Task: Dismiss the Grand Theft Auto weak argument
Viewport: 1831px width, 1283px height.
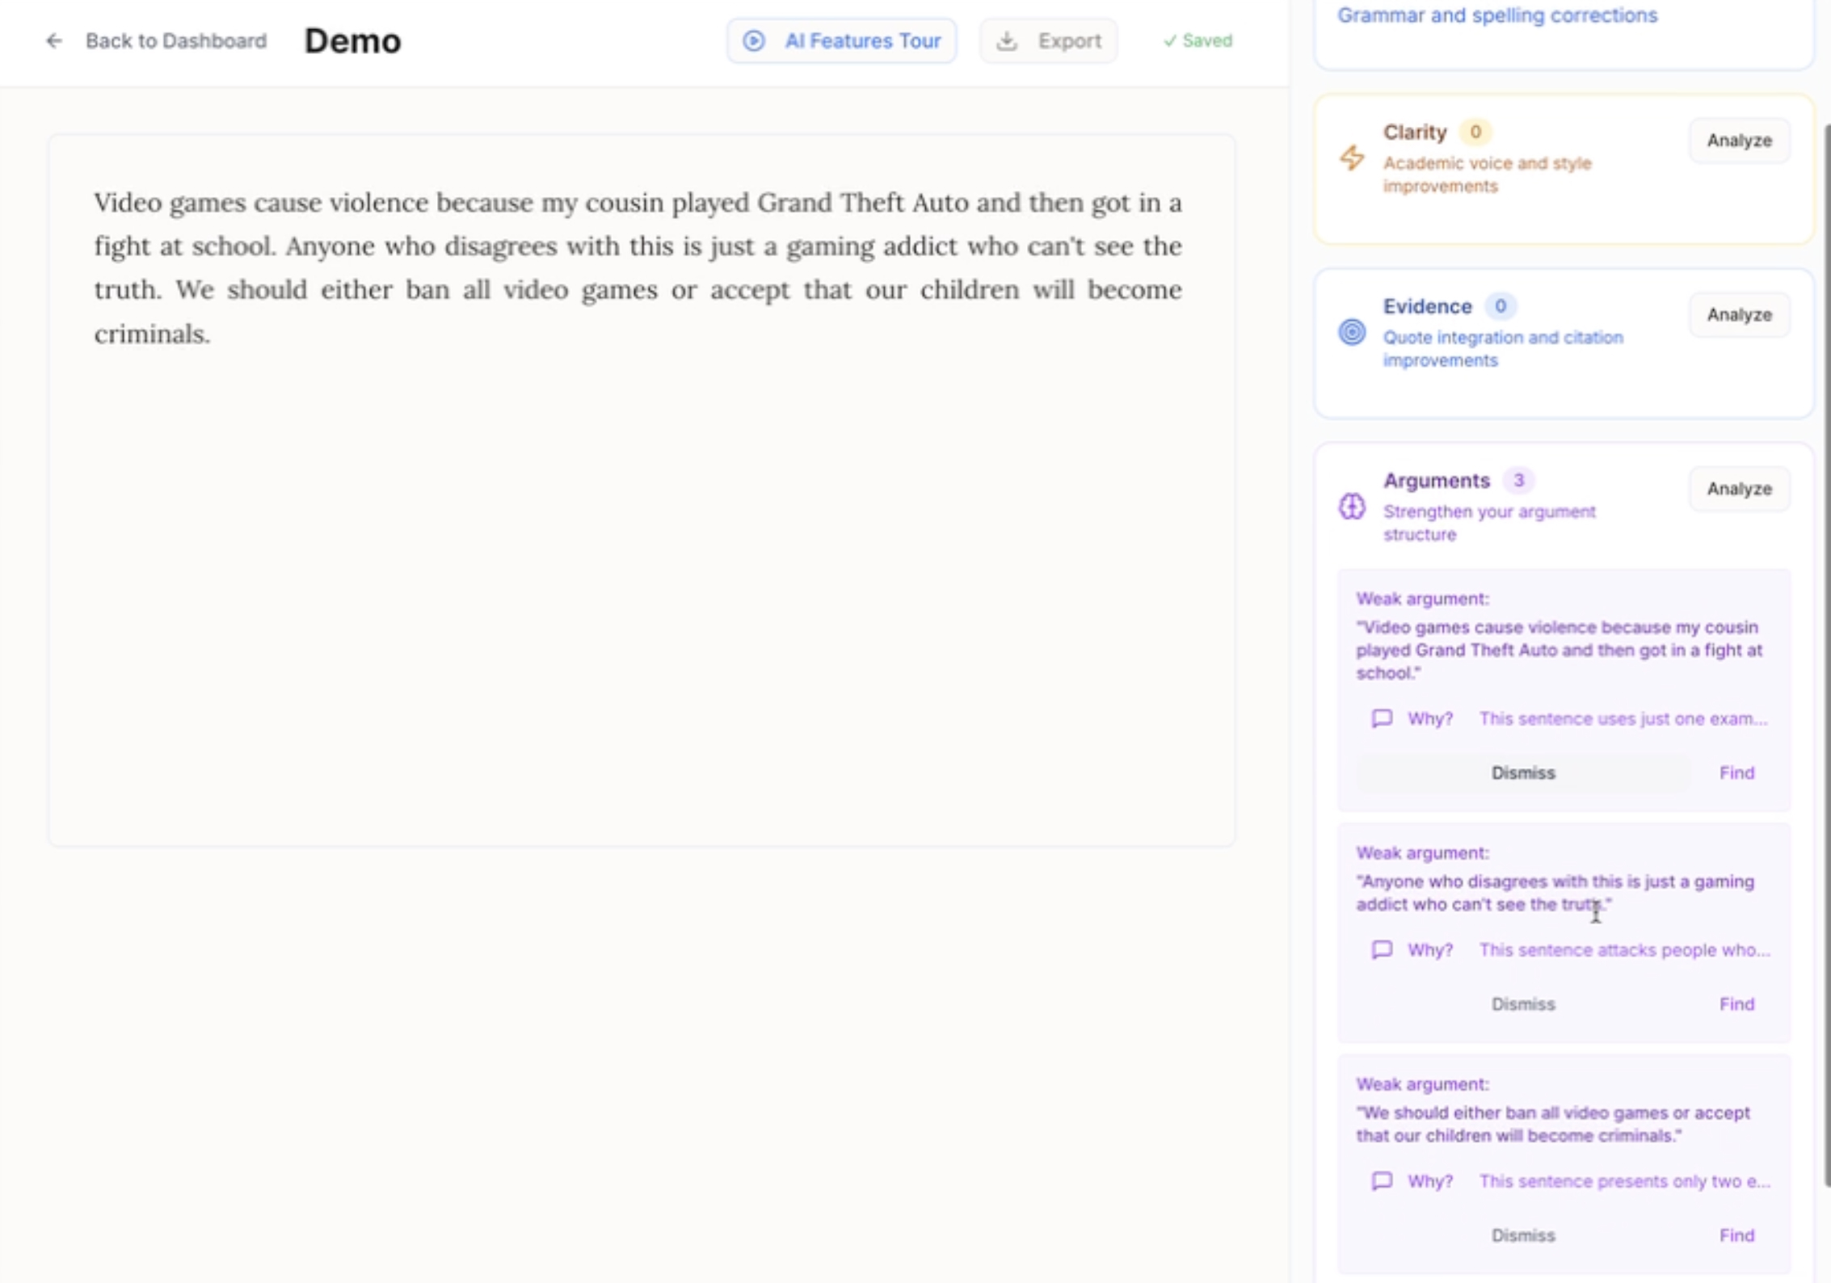Action: point(1522,772)
